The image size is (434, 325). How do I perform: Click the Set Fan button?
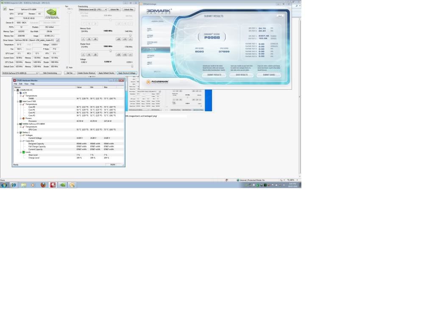click(x=70, y=73)
